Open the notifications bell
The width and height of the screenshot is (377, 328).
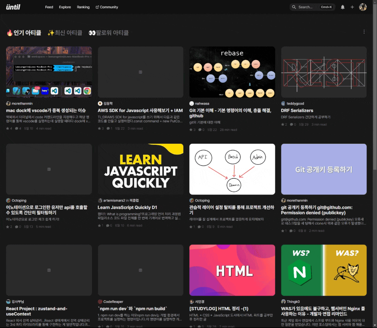[343, 7]
